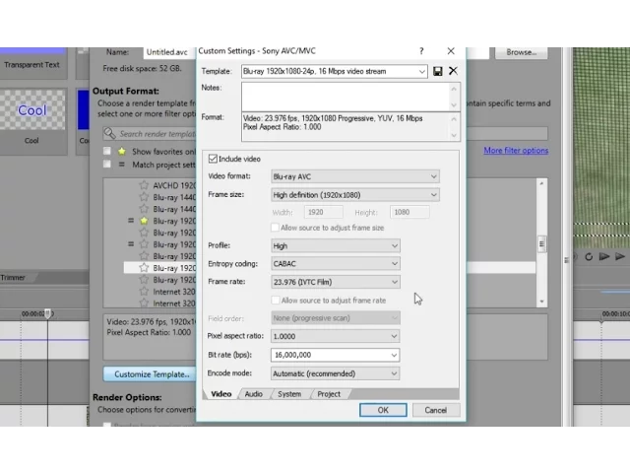Select the Transparent Text preset
Viewport: 630px width, 473px height.
(x=32, y=65)
